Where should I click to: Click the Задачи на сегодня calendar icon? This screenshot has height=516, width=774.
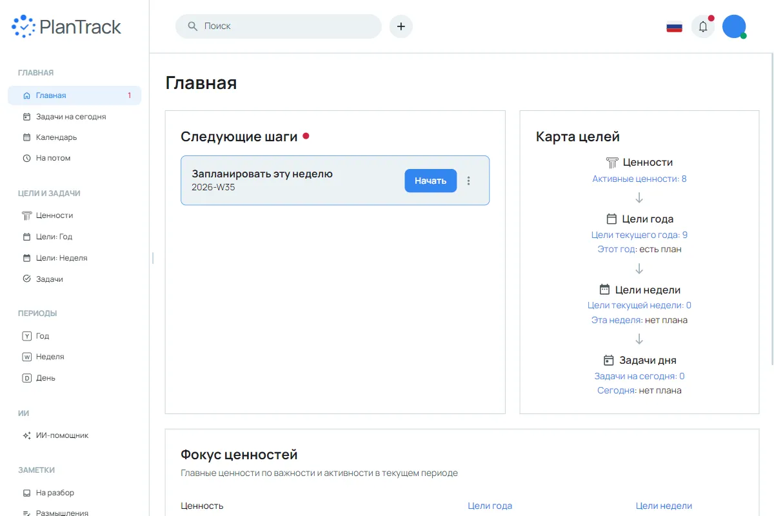coord(26,117)
